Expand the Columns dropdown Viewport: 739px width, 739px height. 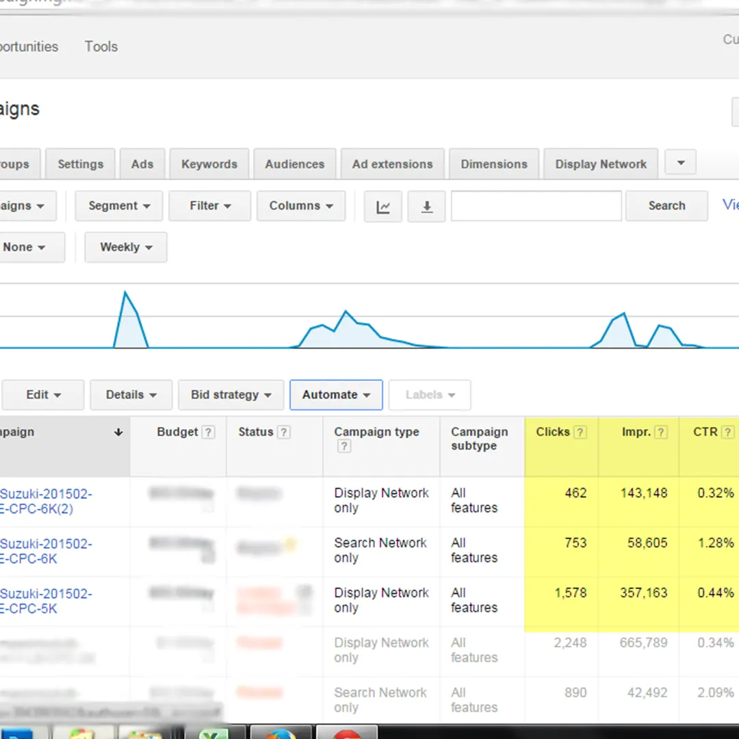coord(301,206)
